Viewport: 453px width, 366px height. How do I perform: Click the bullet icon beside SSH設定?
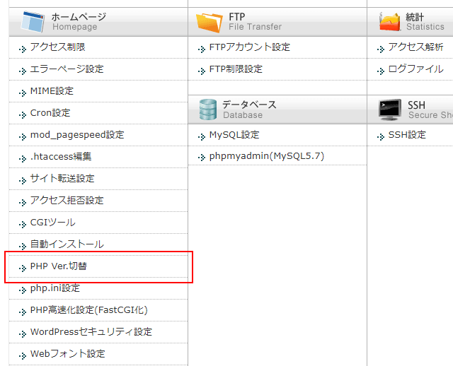click(x=381, y=136)
